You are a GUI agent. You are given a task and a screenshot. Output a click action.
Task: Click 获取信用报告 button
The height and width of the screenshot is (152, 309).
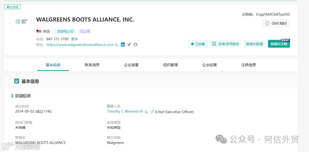pyautogui.click(x=226, y=44)
